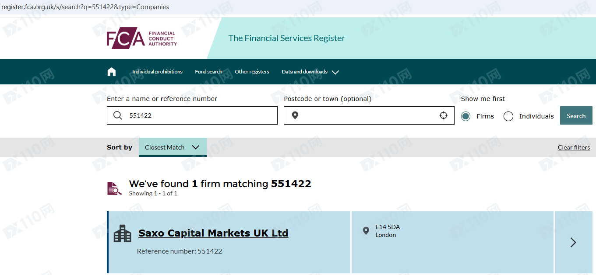Open Other registers menu item

[252, 72]
